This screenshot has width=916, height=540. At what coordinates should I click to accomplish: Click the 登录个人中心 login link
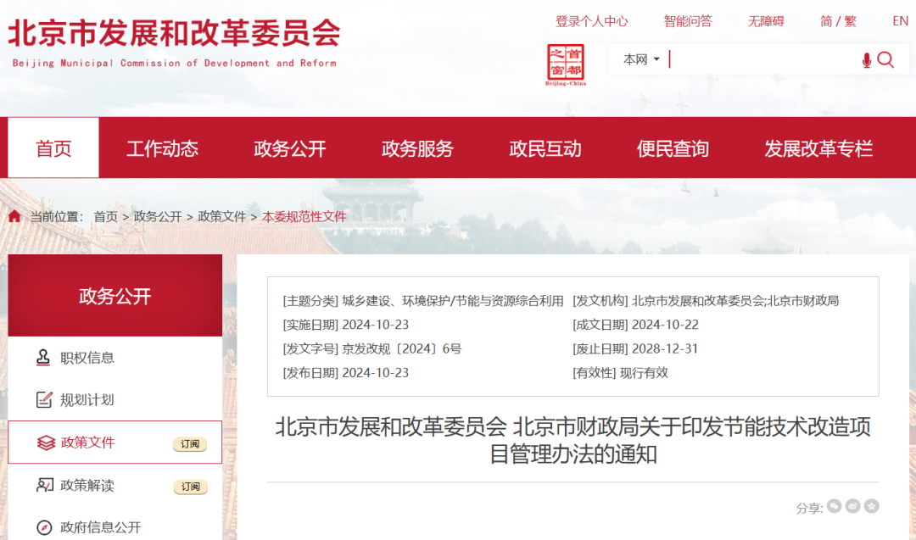[x=592, y=21]
